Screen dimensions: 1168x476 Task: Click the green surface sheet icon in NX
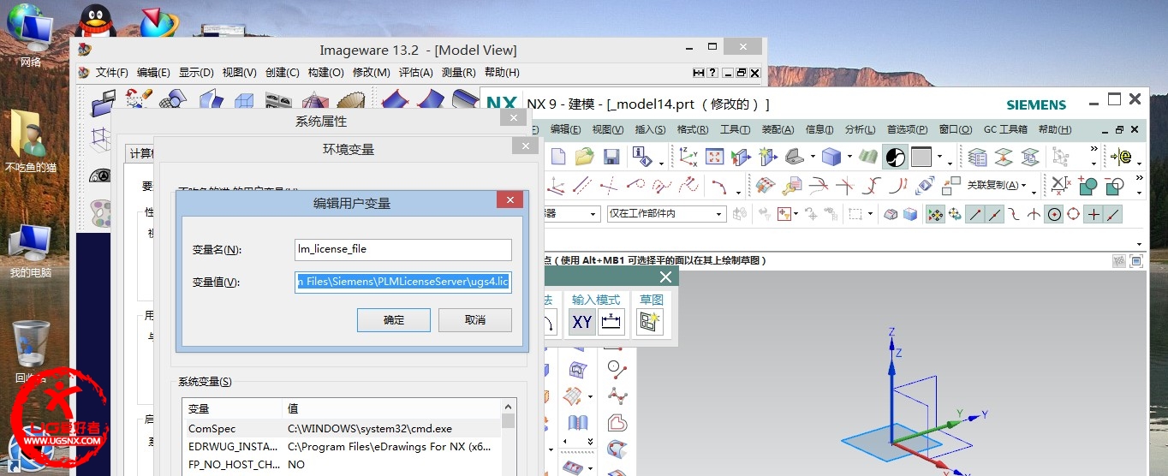click(869, 157)
